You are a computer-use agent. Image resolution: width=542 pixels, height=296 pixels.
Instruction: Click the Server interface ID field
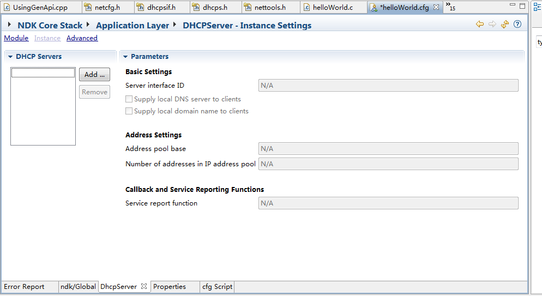point(388,86)
